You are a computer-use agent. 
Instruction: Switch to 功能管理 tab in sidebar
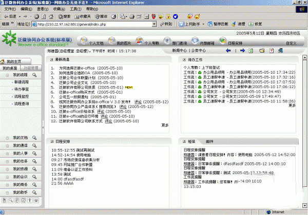(31, 68)
